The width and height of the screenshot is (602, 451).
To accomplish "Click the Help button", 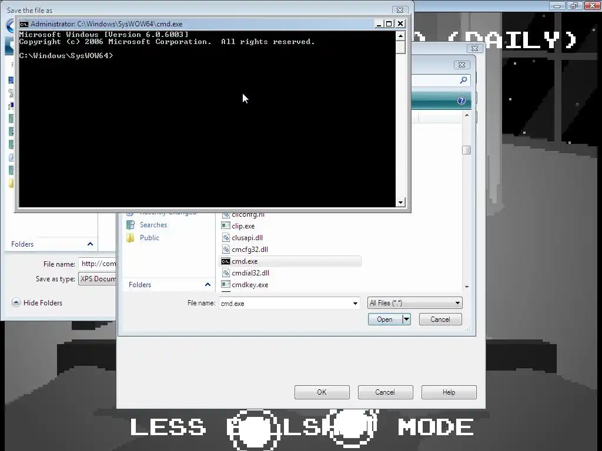I will 449,392.
